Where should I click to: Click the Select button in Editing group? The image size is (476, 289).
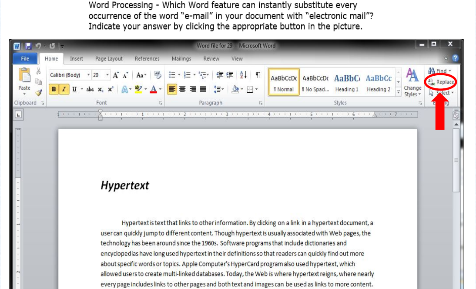tap(441, 93)
